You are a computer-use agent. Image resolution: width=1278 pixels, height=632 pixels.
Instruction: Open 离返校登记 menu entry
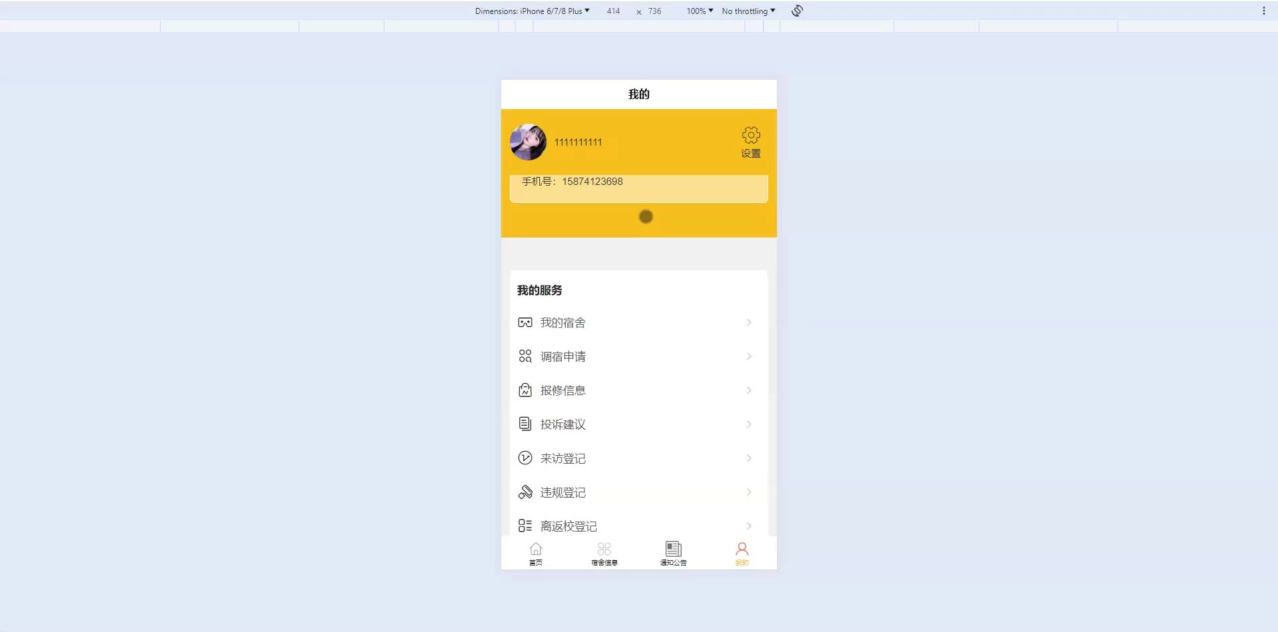coord(639,526)
